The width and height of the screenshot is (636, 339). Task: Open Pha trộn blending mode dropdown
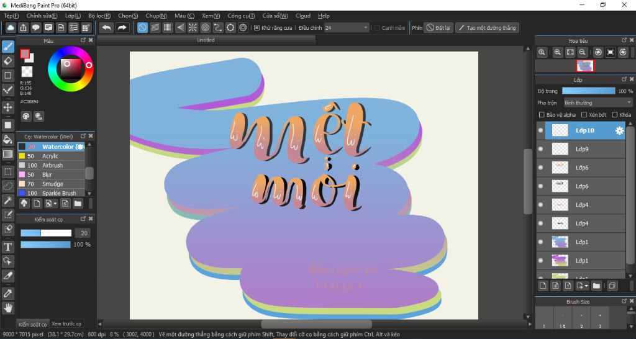tap(597, 102)
